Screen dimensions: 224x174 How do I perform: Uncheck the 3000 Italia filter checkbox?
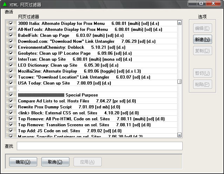(x=11, y=23)
